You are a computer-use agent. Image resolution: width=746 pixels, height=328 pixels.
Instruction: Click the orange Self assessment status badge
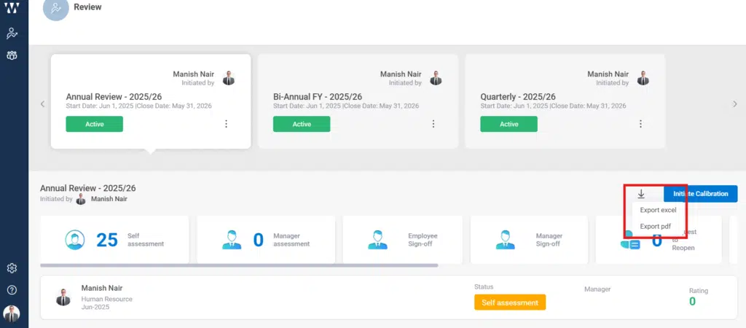pyautogui.click(x=509, y=302)
